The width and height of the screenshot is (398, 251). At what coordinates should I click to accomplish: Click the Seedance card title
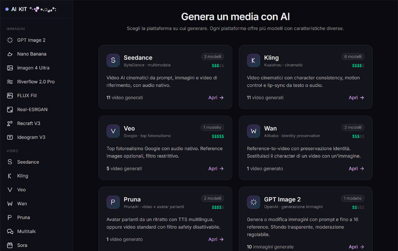point(138,58)
